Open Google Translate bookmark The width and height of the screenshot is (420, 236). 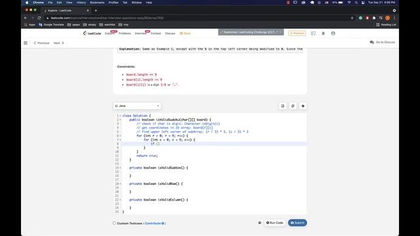coord(51,25)
